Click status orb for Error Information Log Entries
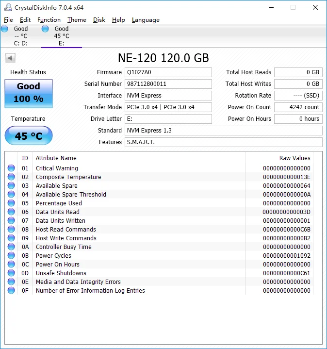 (11, 290)
